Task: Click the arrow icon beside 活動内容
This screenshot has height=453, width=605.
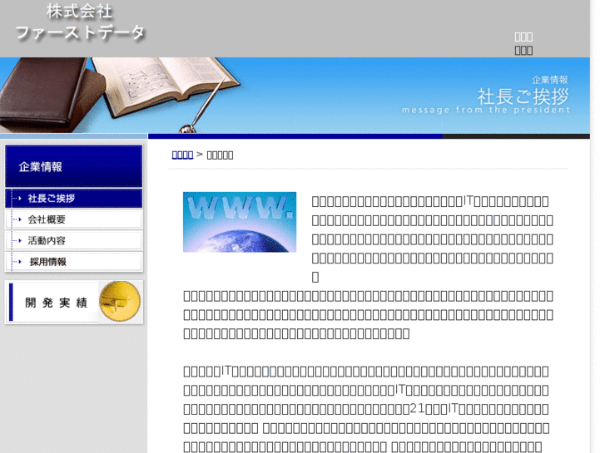Action: [20, 240]
